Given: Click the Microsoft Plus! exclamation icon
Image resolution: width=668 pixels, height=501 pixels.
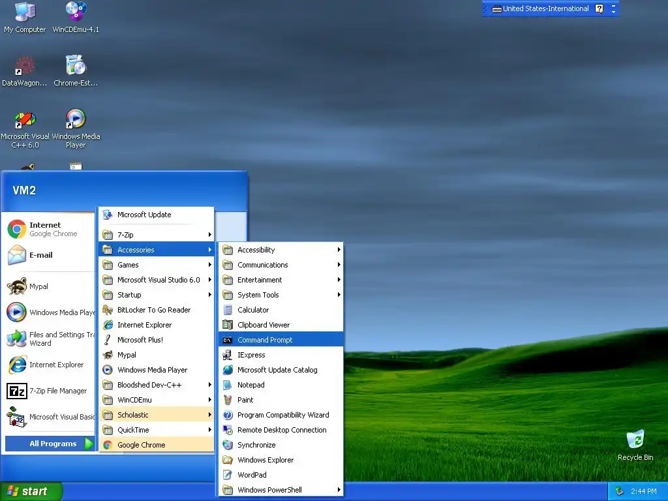Looking at the screenshot, I should click(108, 339).
